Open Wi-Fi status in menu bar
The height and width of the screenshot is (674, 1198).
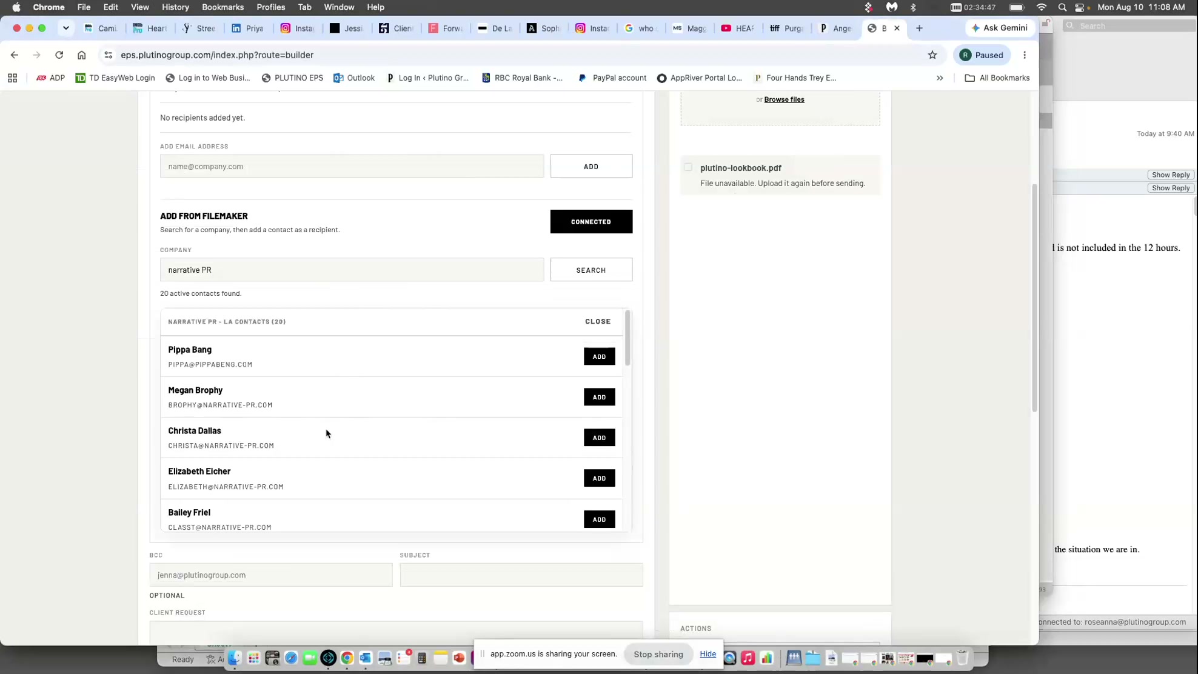1042,7
